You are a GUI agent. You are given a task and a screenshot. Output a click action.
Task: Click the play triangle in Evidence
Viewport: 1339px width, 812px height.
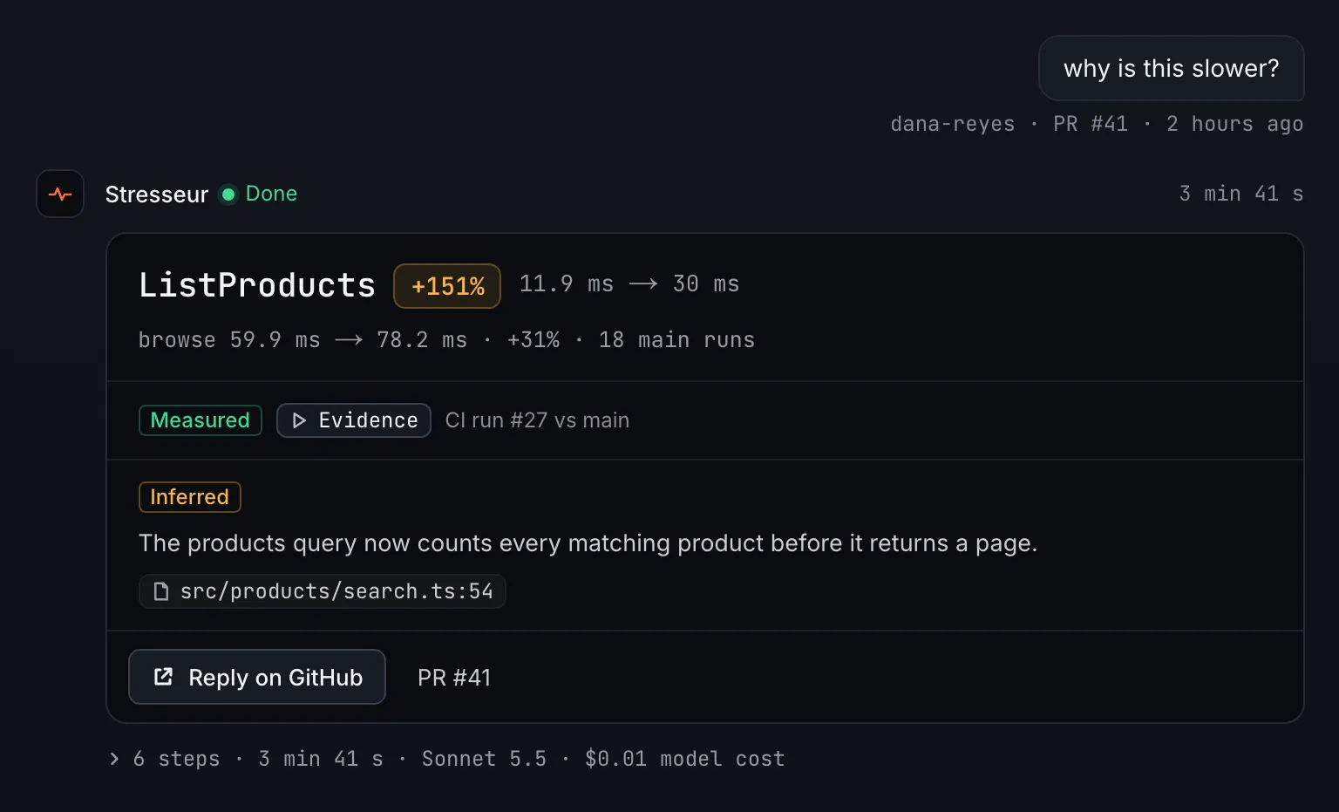click(299, 420)
